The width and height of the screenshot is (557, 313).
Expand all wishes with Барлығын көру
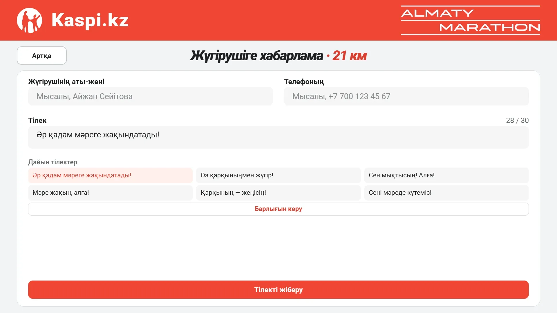tap(278, 209)
